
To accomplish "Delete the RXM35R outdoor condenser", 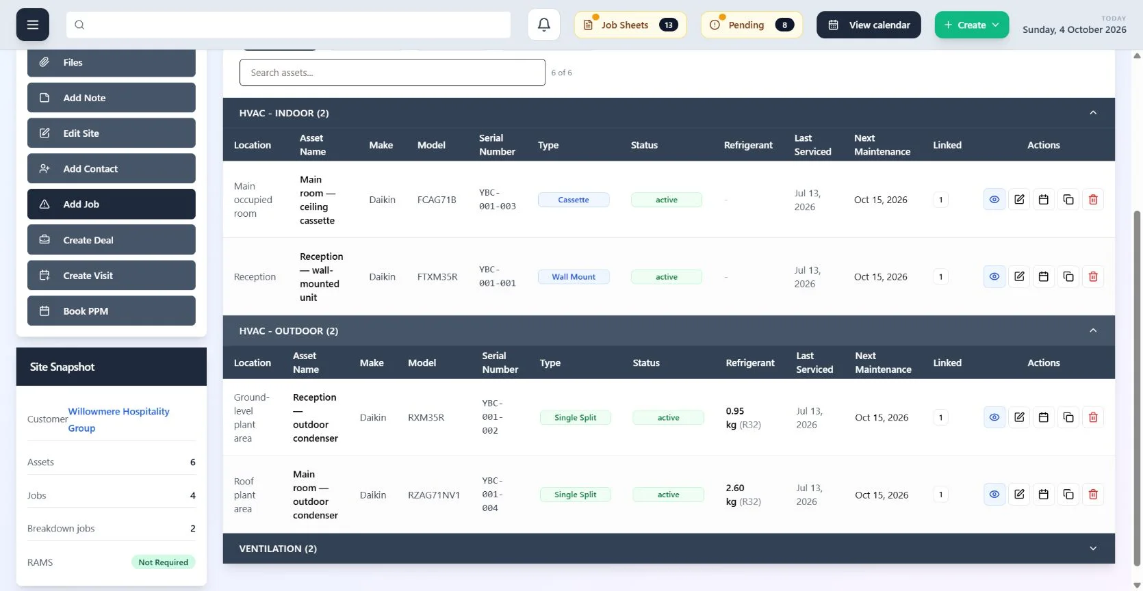I will click(1093, 417).
